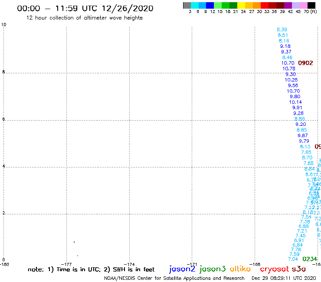Click the longitude axis label '-171'
Screen dimensions: 321x282
coord(192,264)
